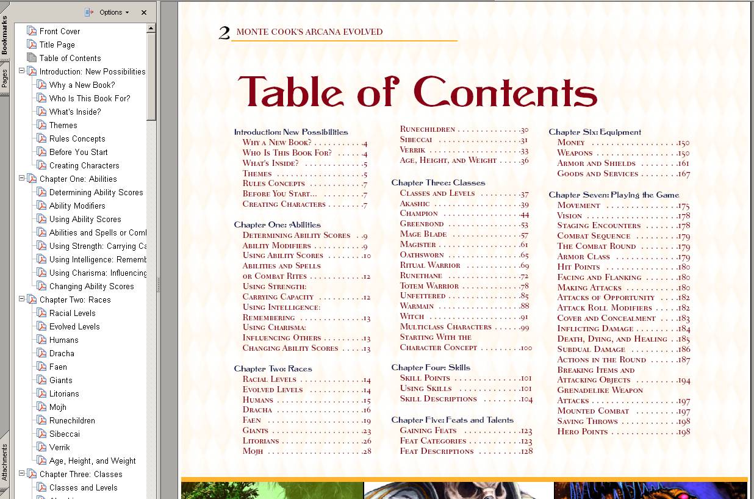Viewport: 754px width, 499px height.
Task: Select the Age, Height, and Weight bookmark
Action: point(93,461)
